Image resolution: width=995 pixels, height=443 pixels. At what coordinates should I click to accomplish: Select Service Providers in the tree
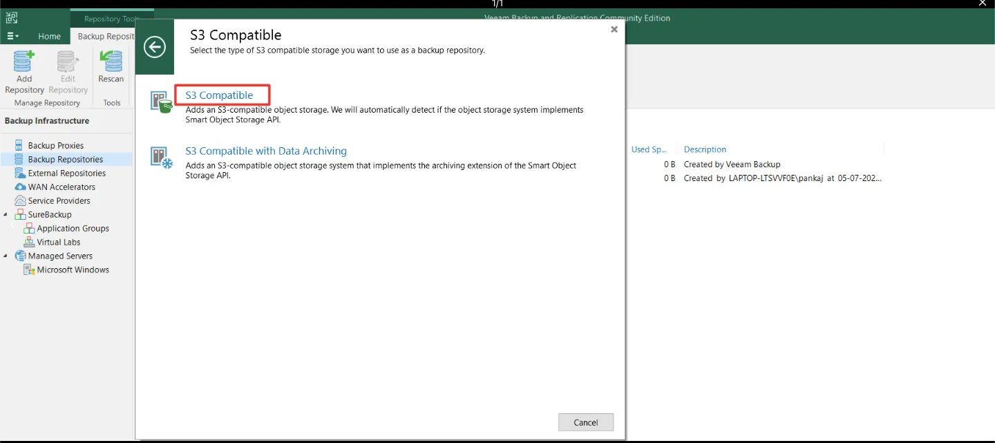coord(59,200)
